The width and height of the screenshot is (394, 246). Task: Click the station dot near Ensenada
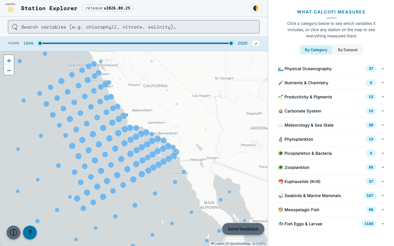(184, 172)
